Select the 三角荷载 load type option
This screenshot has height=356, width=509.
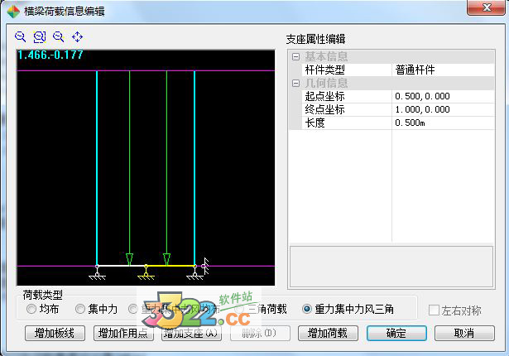coord(239,309)
